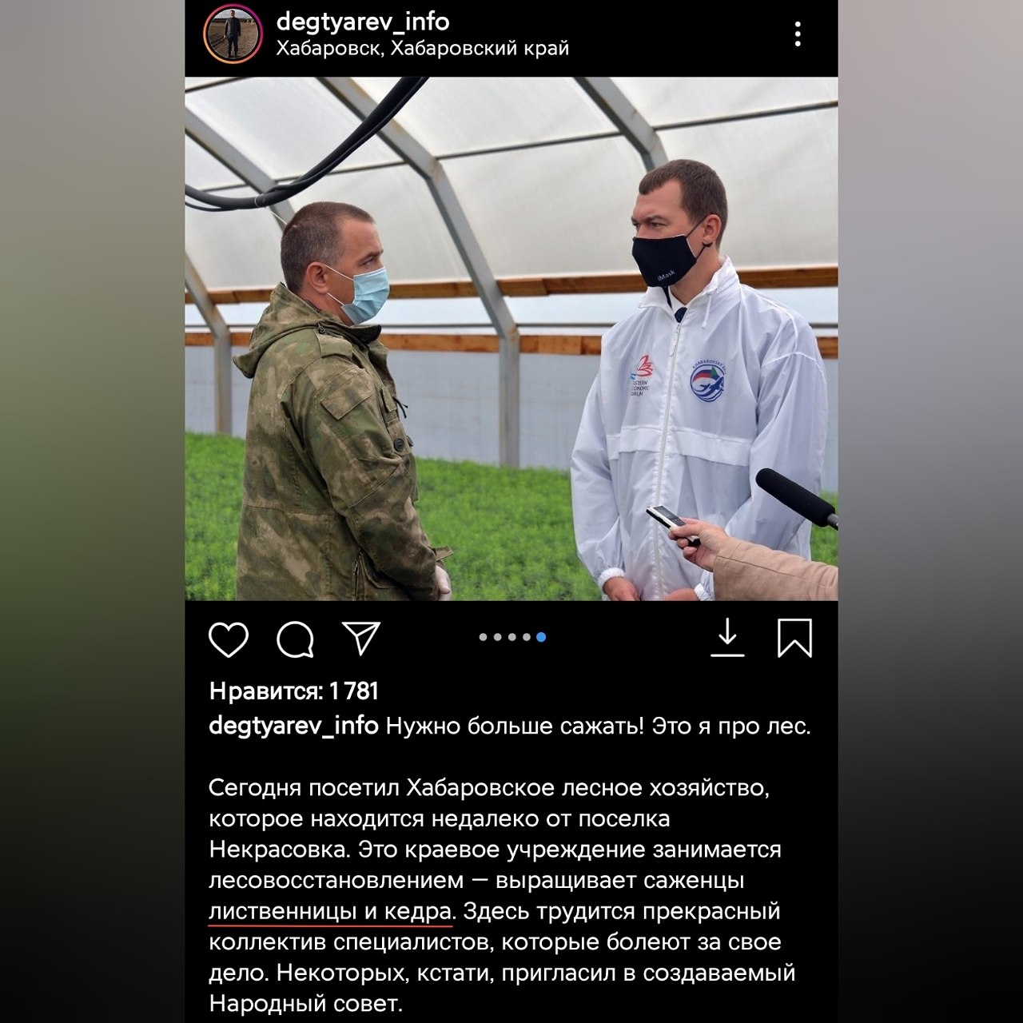Open degtyarev_info username in caption
The image size is (1023, 1023).
pos(293,726)
